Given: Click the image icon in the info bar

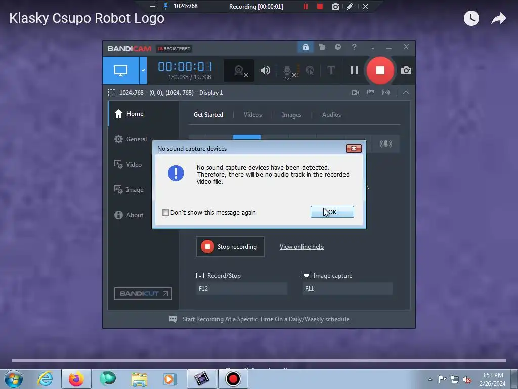Looking at the screenshot, I should [x=370, y=93].
